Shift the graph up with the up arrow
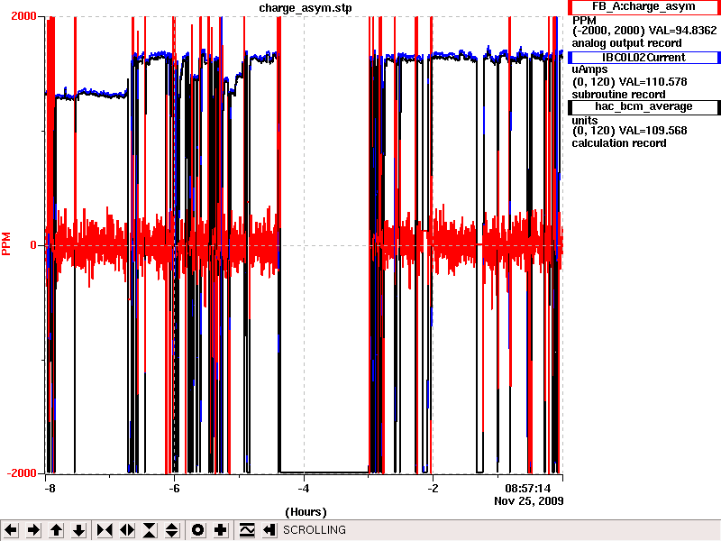This screenshot has width=721, height=541. point(56,530)
